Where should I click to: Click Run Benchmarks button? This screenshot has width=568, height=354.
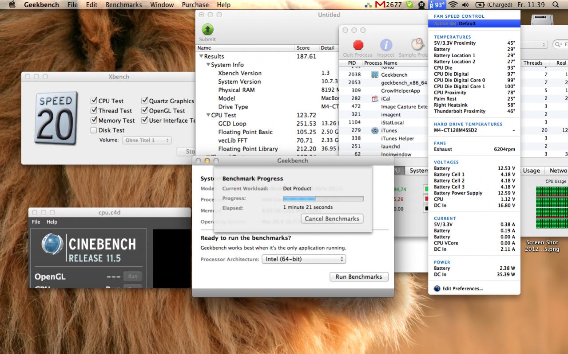click(359, 276)
